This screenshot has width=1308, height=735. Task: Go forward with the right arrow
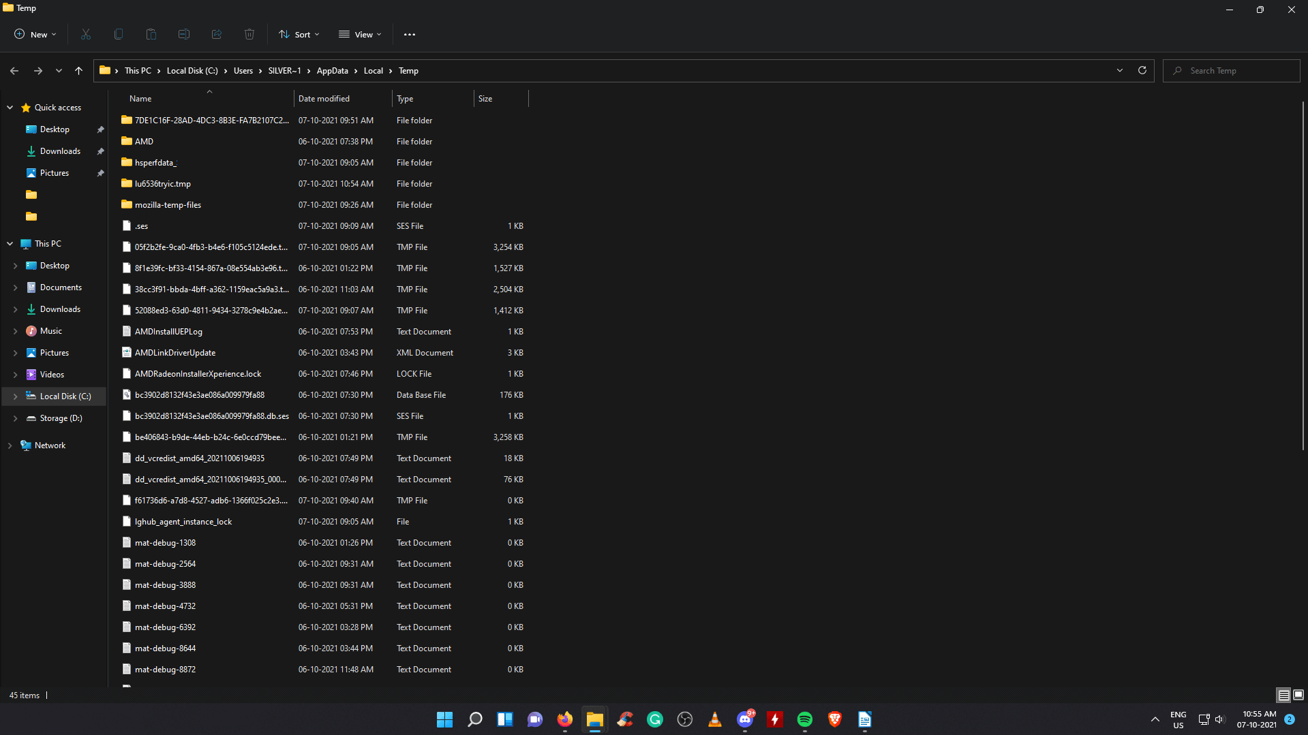[38, 71]
